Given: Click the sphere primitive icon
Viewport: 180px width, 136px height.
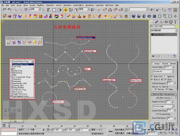Looking at the screenshot, I should click(139, 16).
